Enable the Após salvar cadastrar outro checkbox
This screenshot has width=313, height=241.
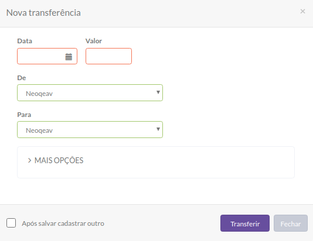pos(11,223)
